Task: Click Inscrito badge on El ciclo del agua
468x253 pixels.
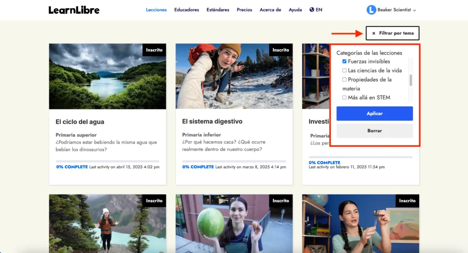Action: pos(154,50)
